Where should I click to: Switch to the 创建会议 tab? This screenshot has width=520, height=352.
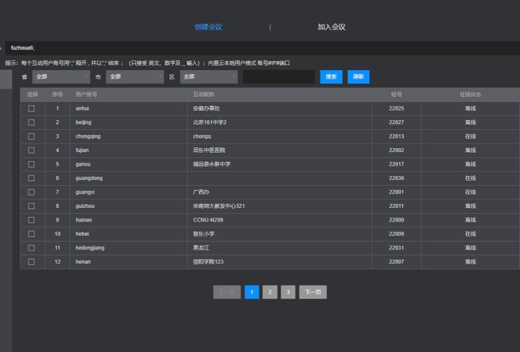point(208,27)
